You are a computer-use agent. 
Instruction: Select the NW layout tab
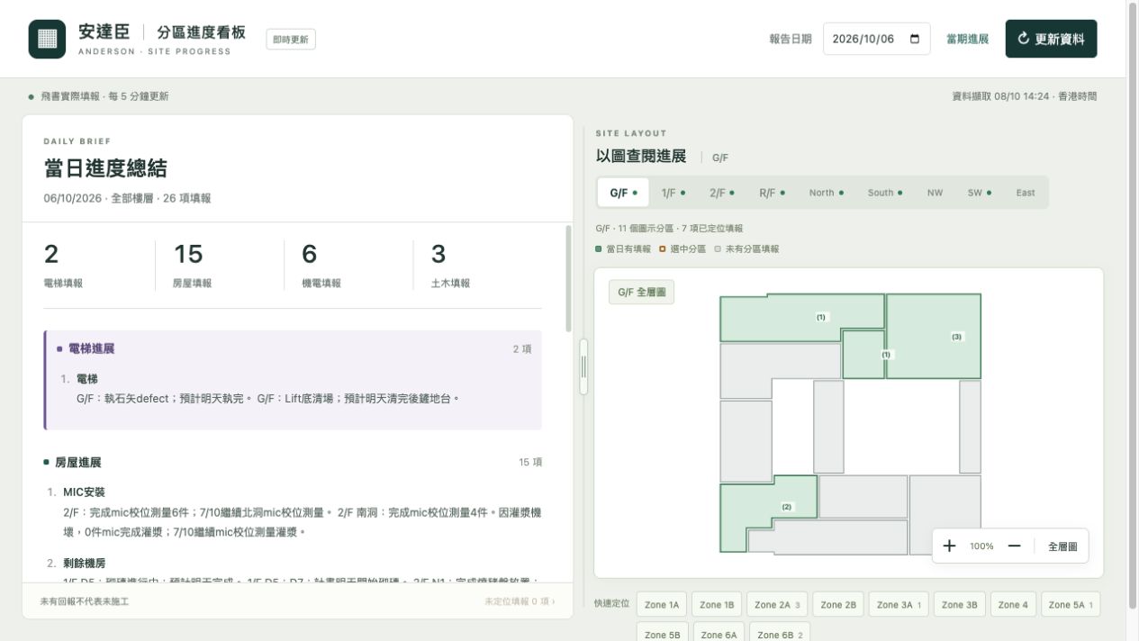pos(936,193)
